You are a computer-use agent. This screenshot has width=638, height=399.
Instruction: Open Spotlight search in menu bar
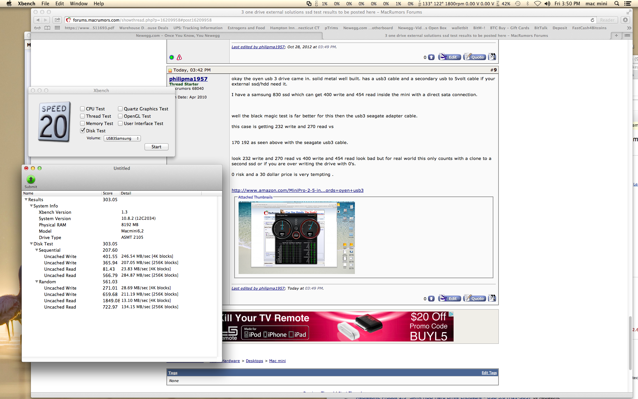click(617, 4)
